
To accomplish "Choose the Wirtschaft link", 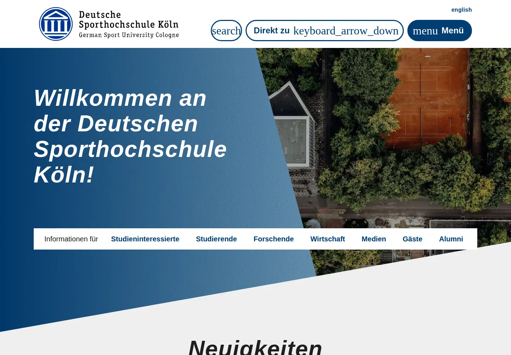I will [x=328, y=239].
